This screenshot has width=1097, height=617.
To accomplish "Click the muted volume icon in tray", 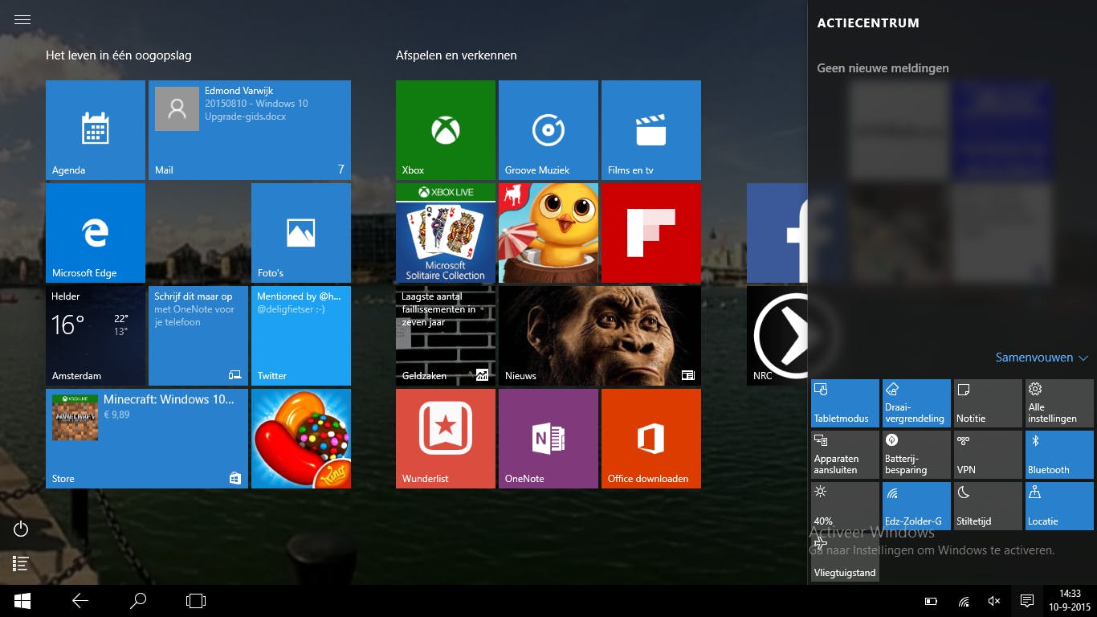I will click(994, 601).
